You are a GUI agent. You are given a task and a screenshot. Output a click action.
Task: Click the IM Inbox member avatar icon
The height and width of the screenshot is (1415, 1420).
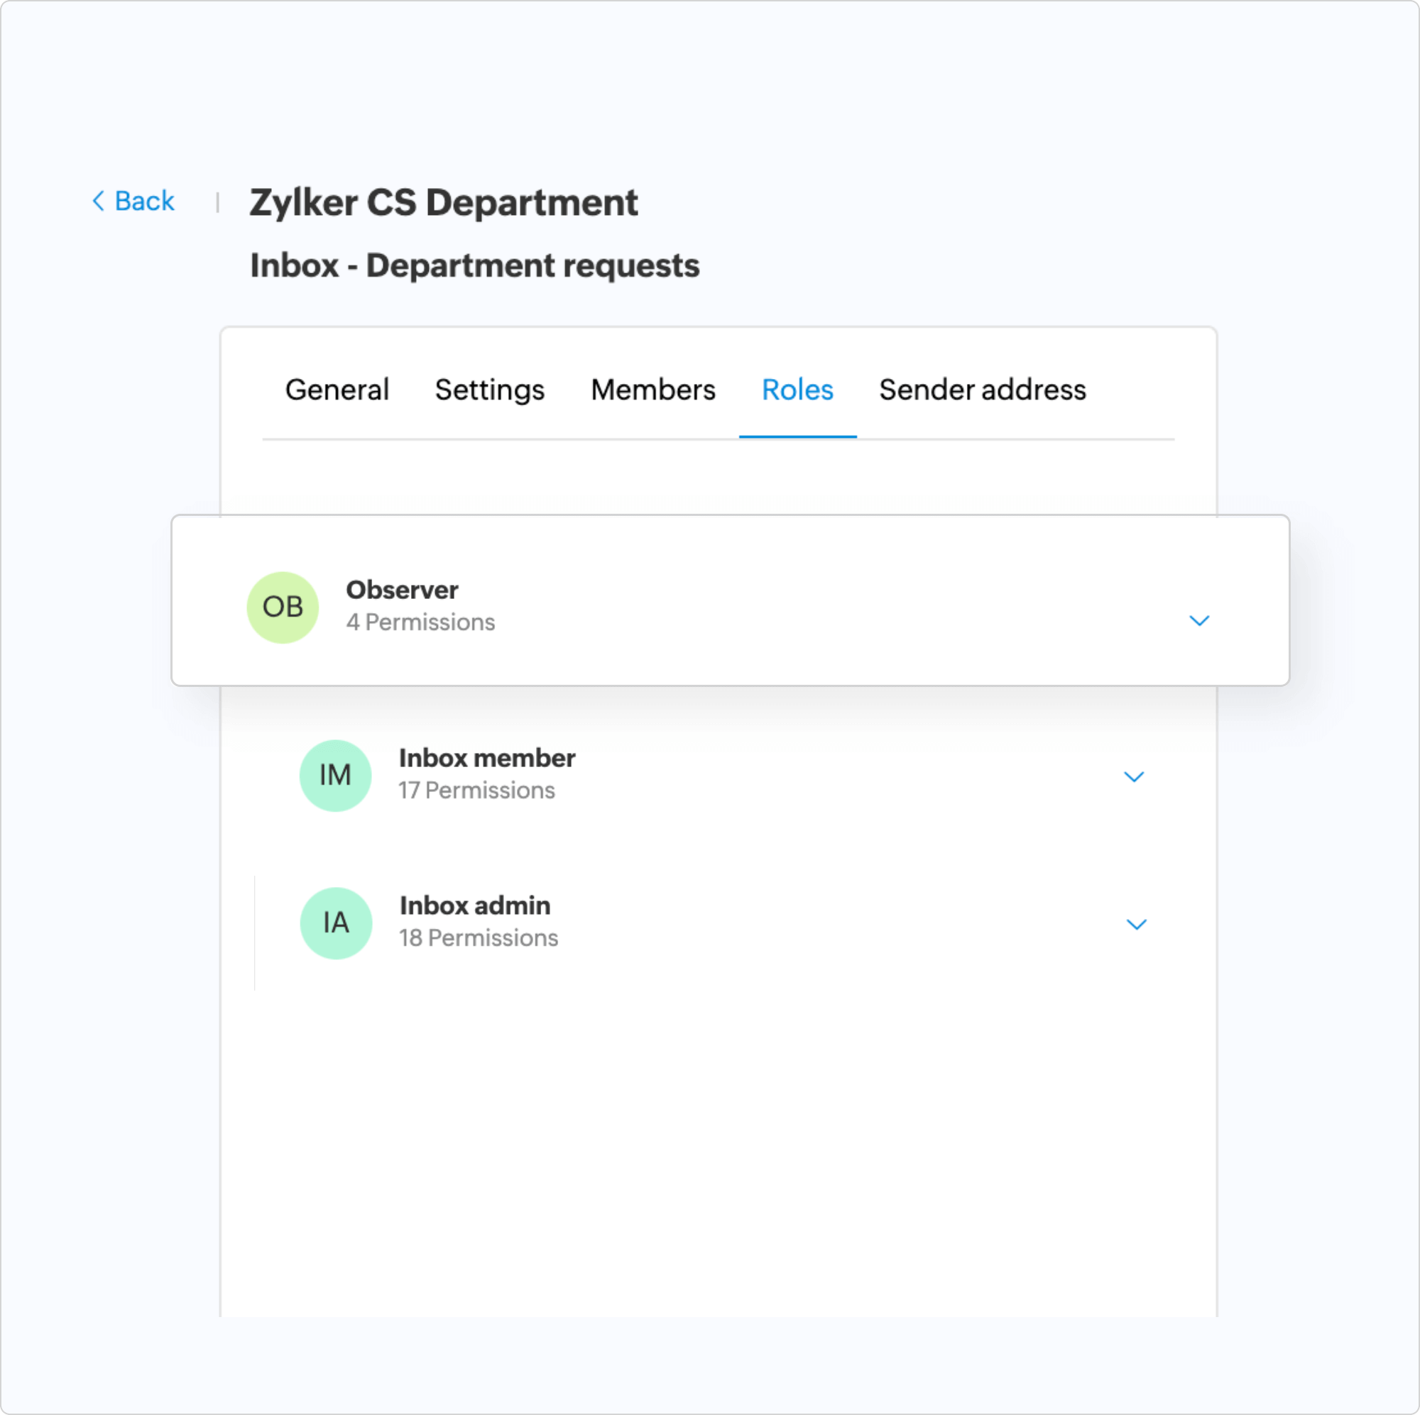tap(336, 775)
